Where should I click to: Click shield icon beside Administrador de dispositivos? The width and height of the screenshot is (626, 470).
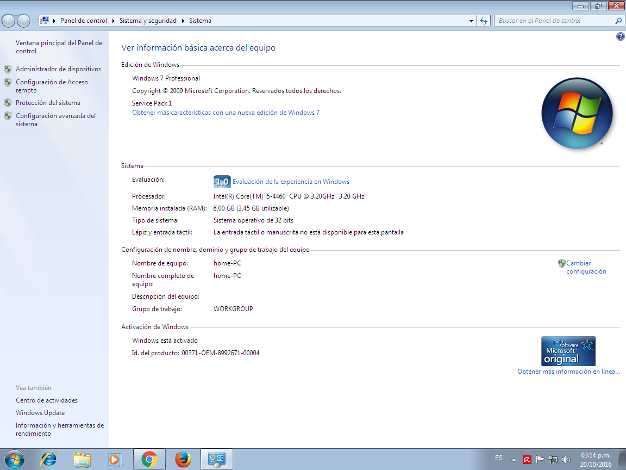tap(8, 69)
